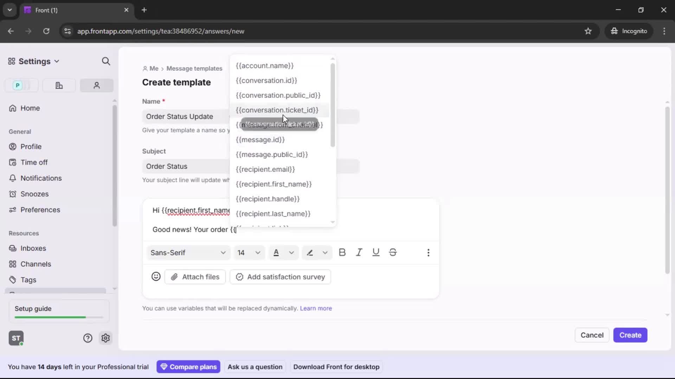Open overflow menu with three dots in toolbar
Image resolution: width=675 pixels, height=379 pixels.
pos(429,252)
